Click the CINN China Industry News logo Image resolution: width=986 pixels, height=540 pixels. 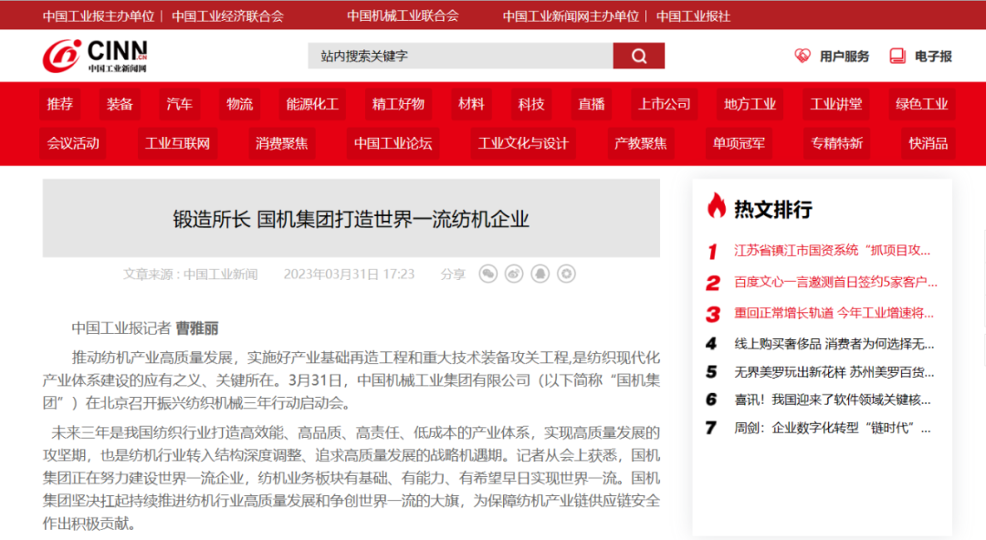coord(95,56)
